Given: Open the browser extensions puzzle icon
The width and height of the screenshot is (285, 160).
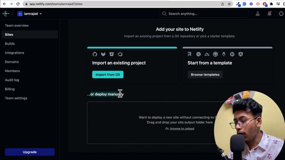Looking at the screenshot, I should (271, 4).
